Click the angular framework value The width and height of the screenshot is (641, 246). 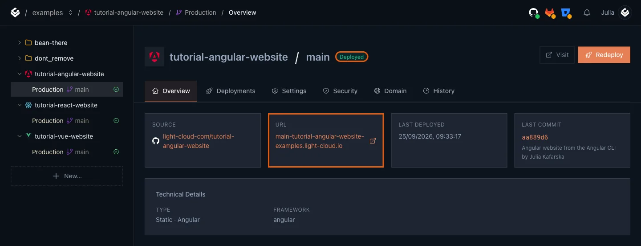[284, 220]
